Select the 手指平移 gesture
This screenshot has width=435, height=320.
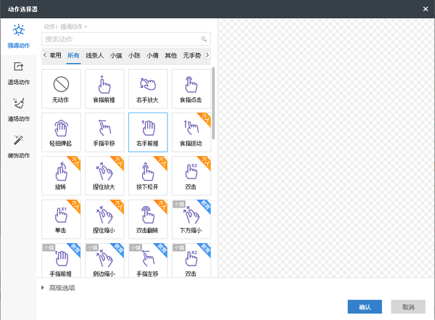point(104,132)
